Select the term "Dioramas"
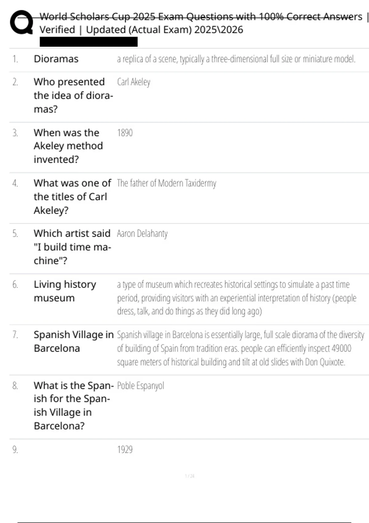 coord(56,59)
